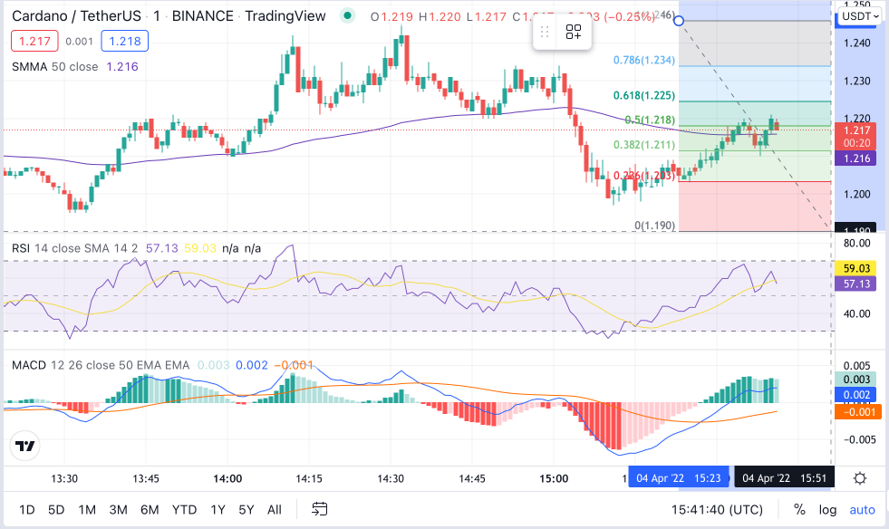Select the All time range
This screenshot has height=529, width=889.
pyautogui.click(x=275, y=509)
